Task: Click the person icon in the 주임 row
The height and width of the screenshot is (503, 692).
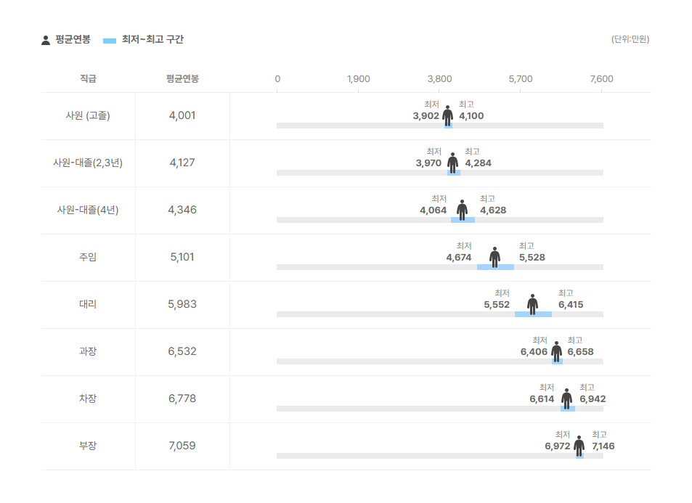Action: click(494, 257)
